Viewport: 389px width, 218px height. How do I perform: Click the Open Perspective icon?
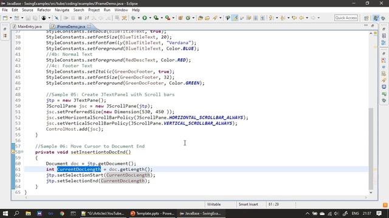(x=367, y=18)
